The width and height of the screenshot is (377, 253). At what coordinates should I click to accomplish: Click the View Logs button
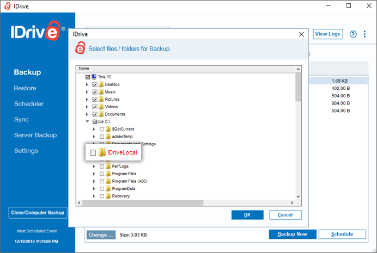click(327, 34)
